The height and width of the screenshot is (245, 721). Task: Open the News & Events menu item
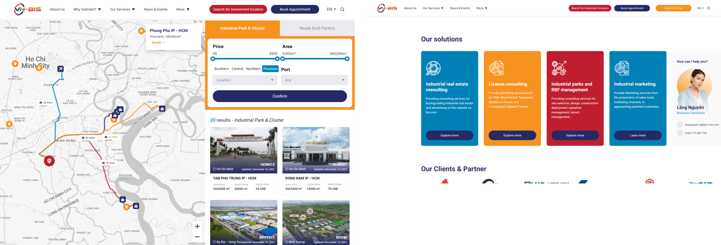click(156, 9)
